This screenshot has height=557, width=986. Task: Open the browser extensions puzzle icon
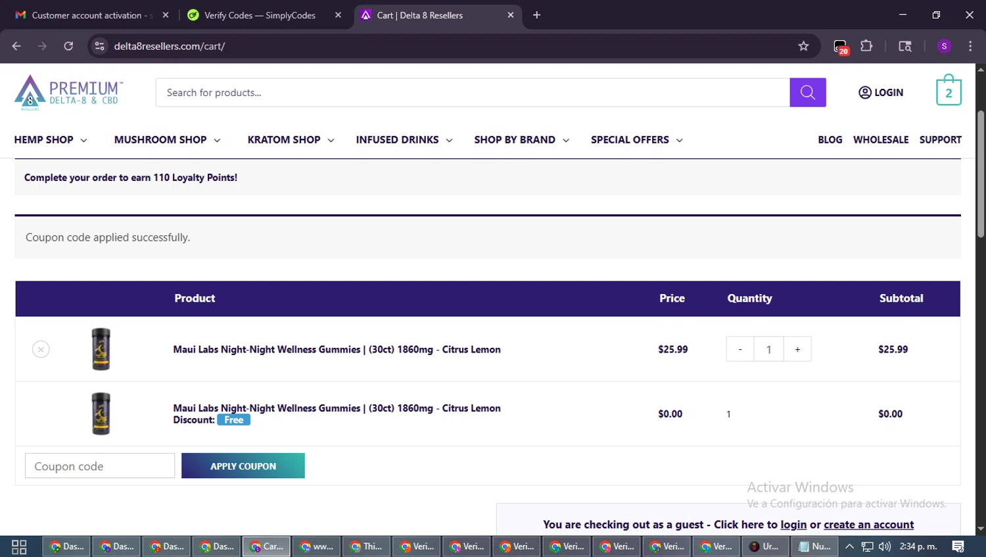click(x=866, y=46)
